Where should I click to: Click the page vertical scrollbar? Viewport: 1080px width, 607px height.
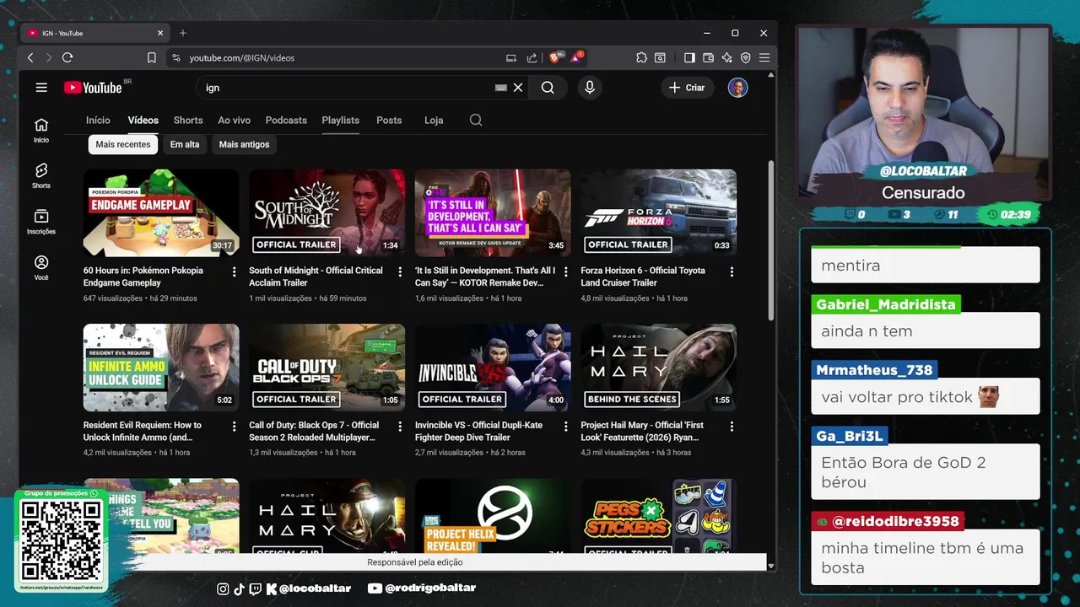point(770,240)
